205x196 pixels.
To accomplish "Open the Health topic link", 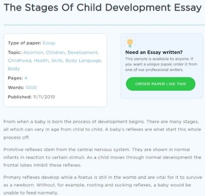I will click(41, 60).
